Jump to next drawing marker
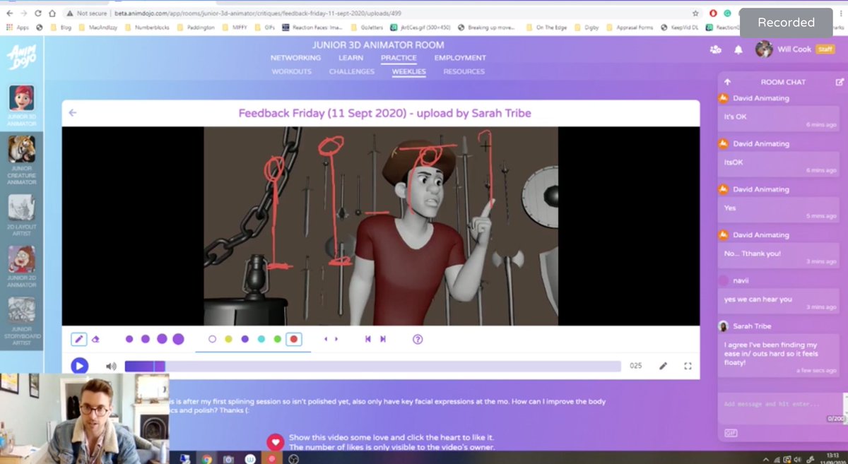This screenshot has height=464, width=848. 383,339
